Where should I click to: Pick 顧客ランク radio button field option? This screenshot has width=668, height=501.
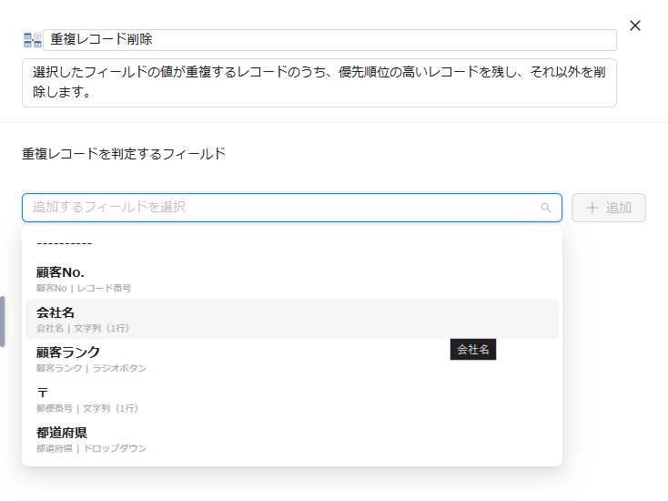pyautogui.click(x=292, y=359)
